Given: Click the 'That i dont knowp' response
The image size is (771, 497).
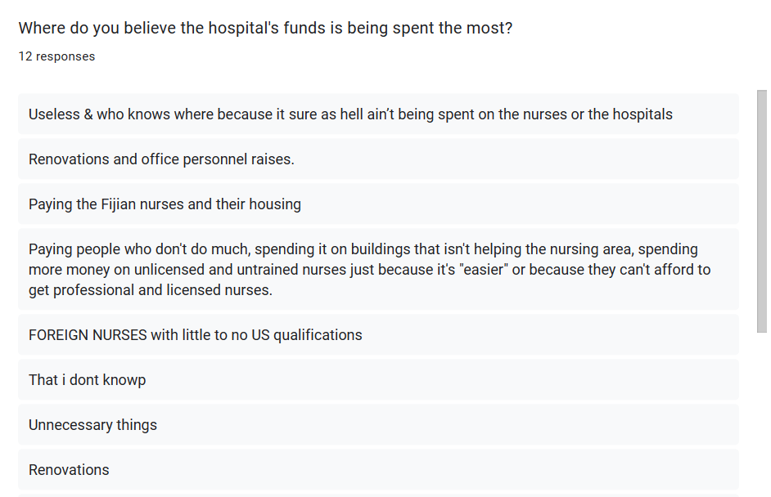Looking at the screenshot, I should [378, 379].
